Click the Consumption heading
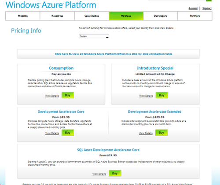The image size is (220, 185). pos(61,68)
